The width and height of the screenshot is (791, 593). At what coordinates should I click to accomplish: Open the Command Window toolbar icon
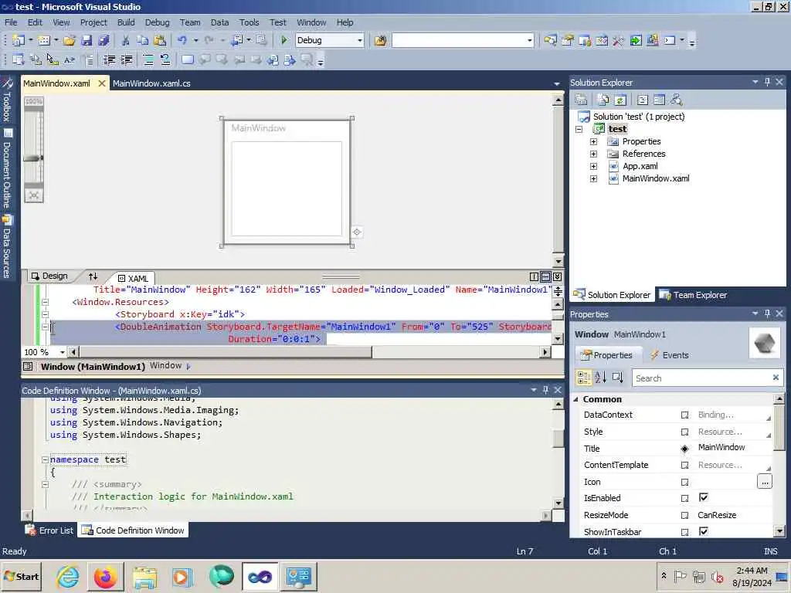(670, 40)
